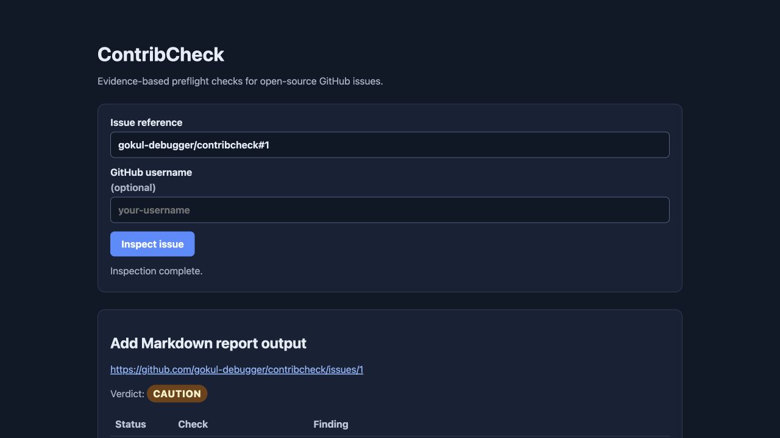Click the Finding column header
The height and width of the screenshot is (438, 780).
(x=331, y=424)
